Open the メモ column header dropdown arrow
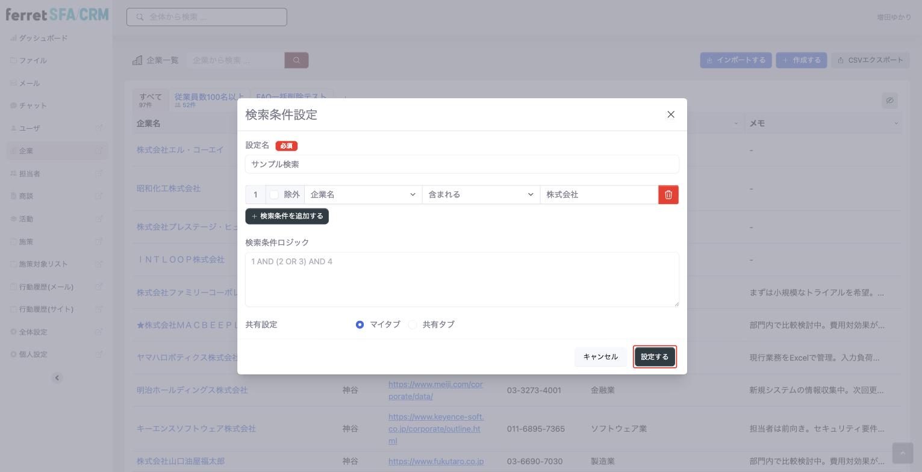 [896, 123]
